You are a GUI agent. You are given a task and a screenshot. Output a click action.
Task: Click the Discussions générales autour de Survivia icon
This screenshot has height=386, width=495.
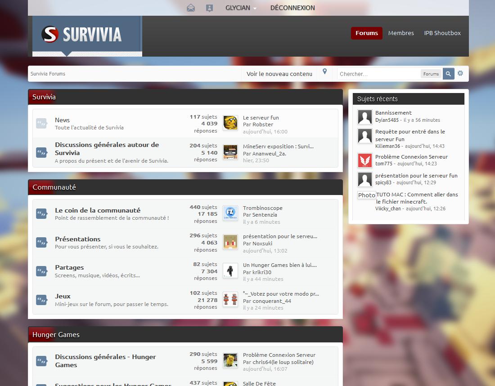coord(41,153)
